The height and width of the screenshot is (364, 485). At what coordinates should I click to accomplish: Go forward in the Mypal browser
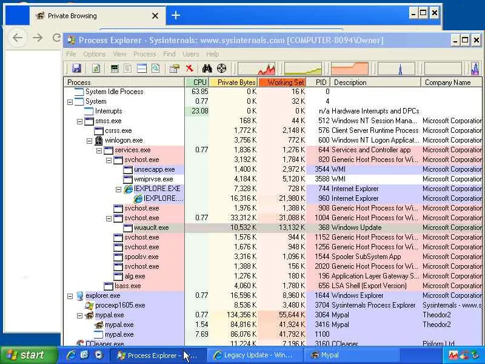point(38,38)
